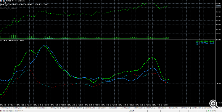
Task: Open the EURUSD,M5 chart tab
Action: (x=173, y=108)
